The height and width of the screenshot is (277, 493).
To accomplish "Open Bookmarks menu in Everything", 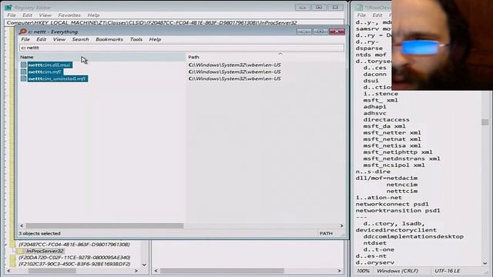I will 109,39.
